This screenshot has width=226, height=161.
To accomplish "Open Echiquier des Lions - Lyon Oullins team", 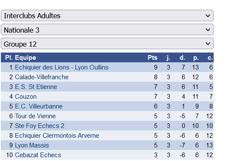I will pyautogui.click(x=62, y=67).
